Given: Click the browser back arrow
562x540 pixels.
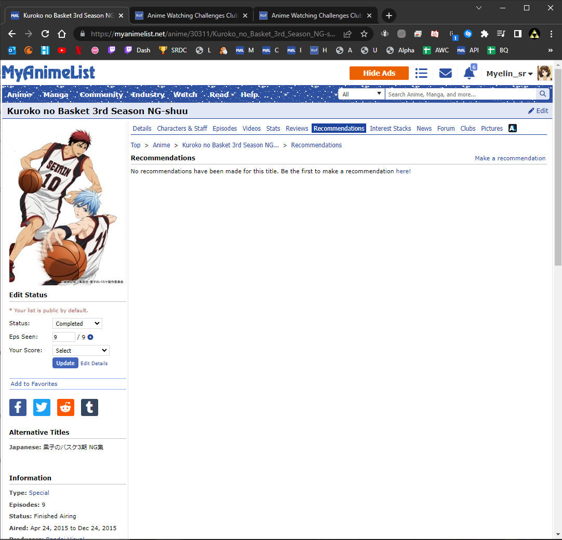Looking at the screenshot, I should [12, 34].
